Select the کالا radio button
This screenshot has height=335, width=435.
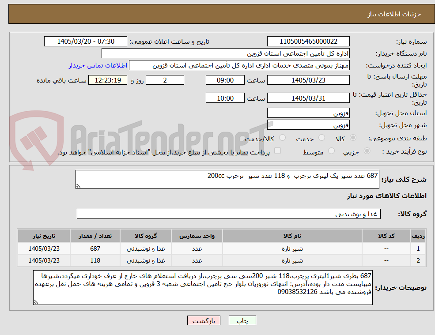(x=353, y=138)
